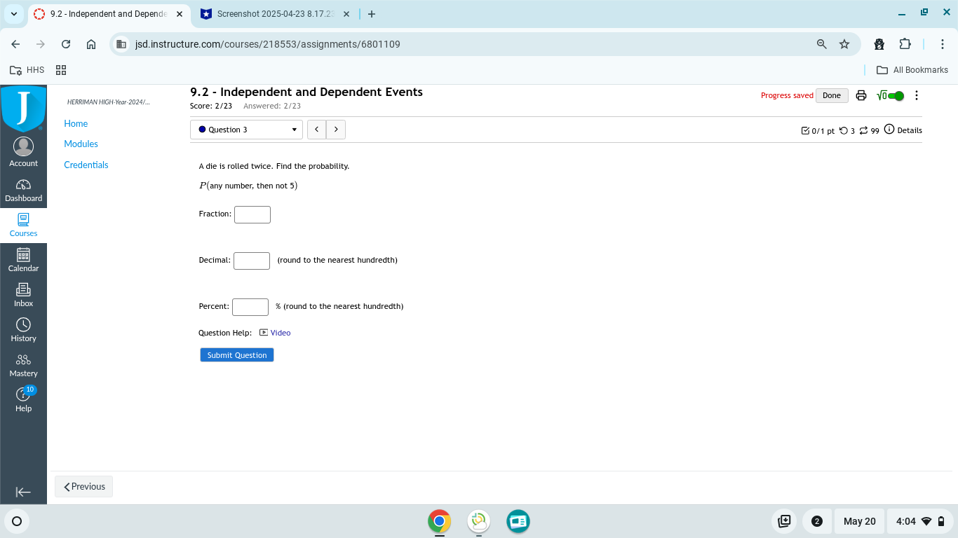Image resolution: width=958 pixels, height=538 pixels.
Task: Open the teal ID card shelf app
Action: coord(518,521)
